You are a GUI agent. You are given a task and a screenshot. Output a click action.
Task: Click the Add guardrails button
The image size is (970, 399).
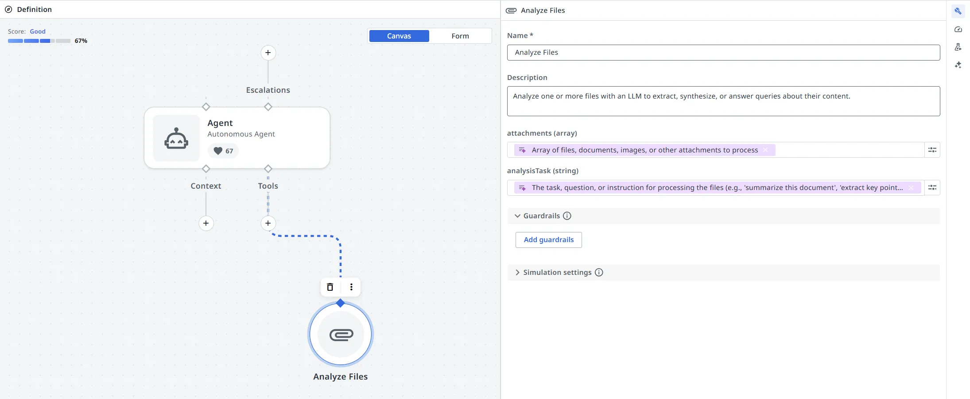548,240
